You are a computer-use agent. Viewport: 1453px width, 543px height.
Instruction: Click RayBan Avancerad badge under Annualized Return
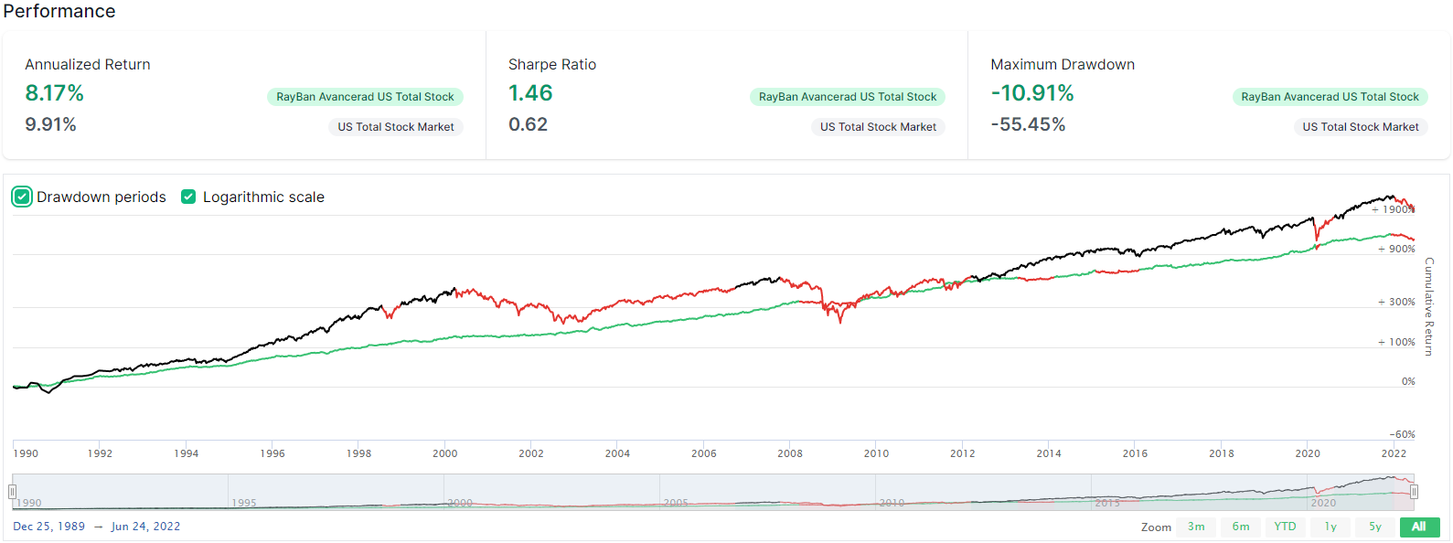click(365, 97)
